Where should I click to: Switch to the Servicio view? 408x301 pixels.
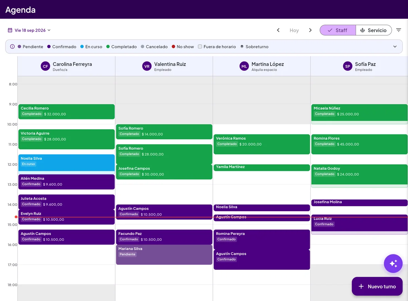point(374,30)
